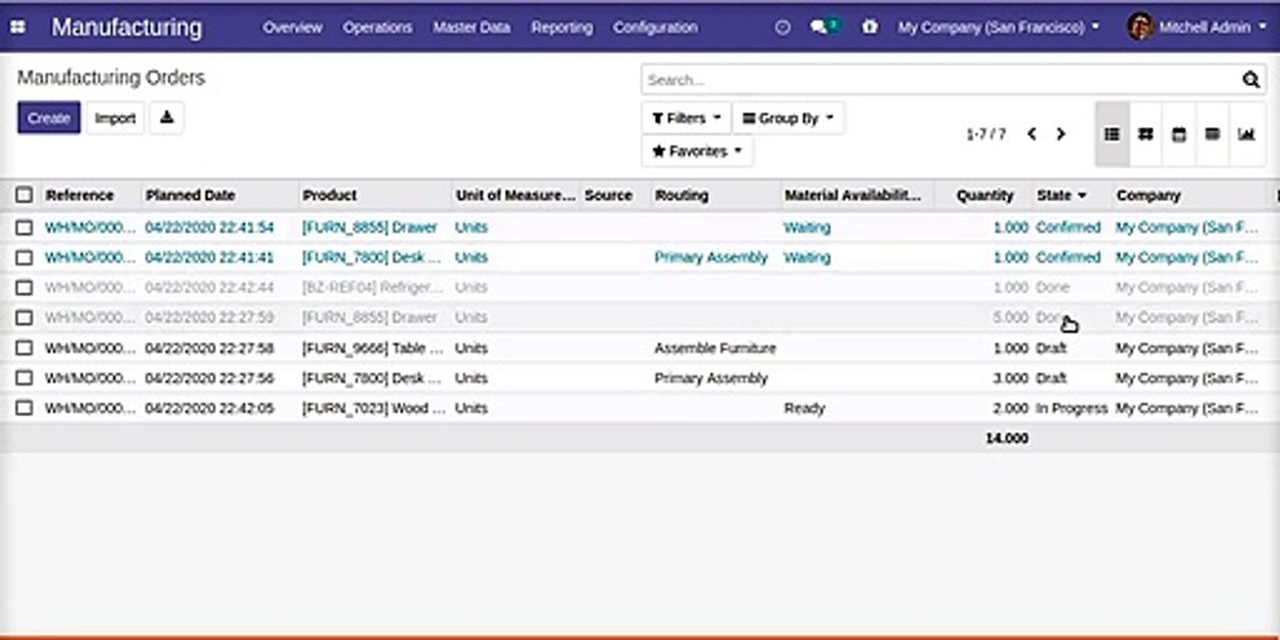
Task: Select checkbox for confirmed Drawer order row
Action: (x=24, y=228)
